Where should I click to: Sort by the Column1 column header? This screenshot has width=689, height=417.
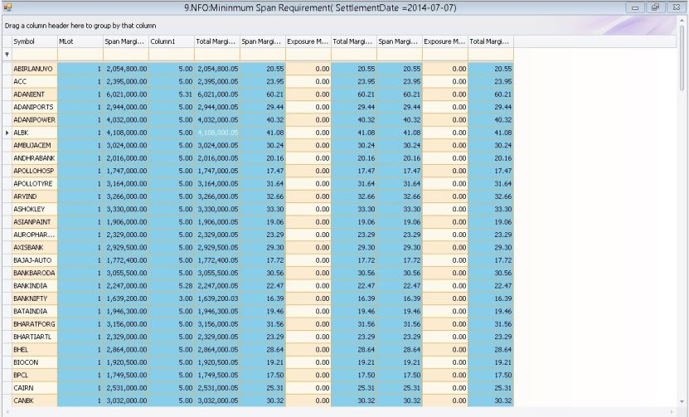[172, 41]
